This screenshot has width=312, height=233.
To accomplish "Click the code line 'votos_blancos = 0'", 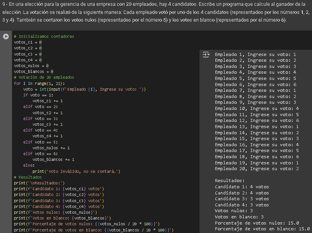I will click(34, 71).
